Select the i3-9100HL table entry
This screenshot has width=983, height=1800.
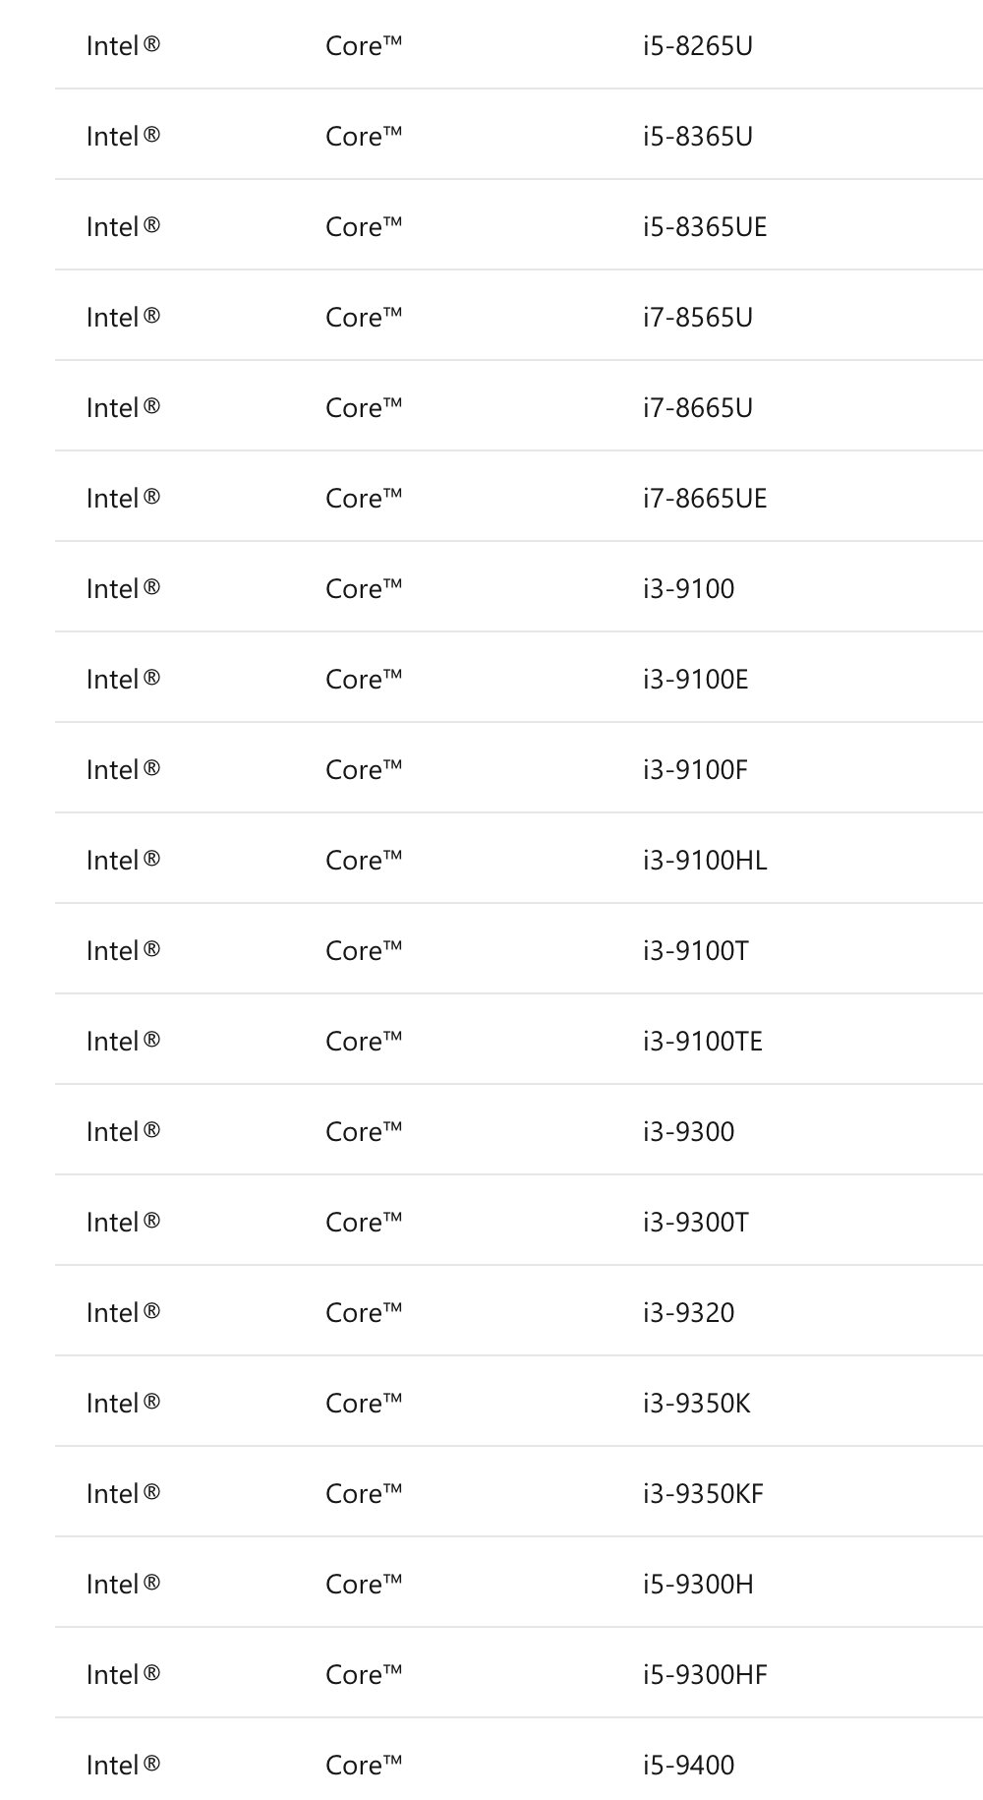click(x=705, y=861)
